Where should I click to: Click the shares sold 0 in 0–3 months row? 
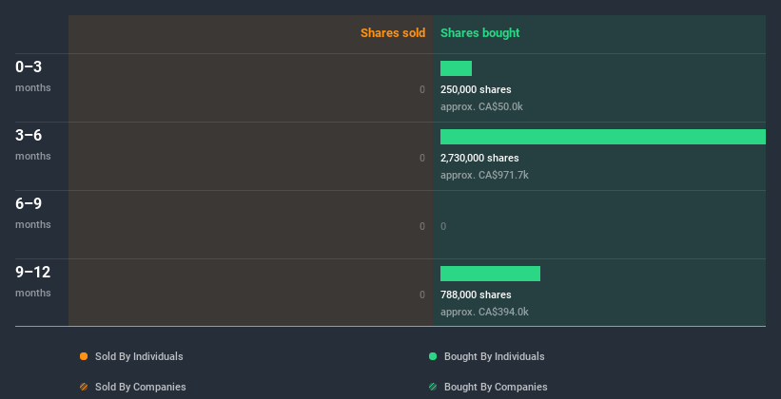[422, 89]
